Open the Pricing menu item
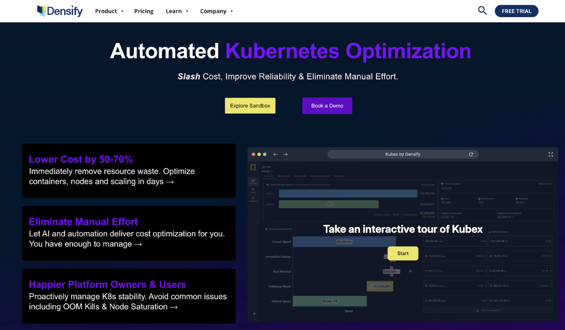The height and width of the screenshot is (330, 565). click(144, 11)
